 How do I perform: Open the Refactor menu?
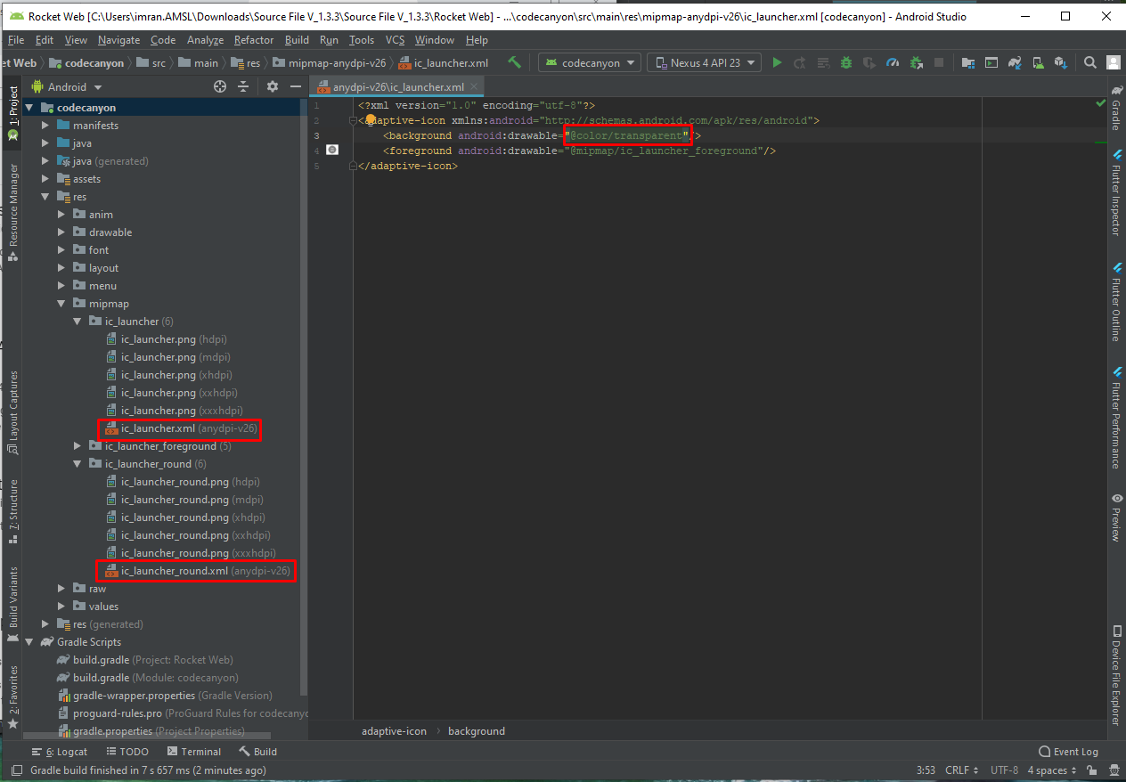[254, 40]
